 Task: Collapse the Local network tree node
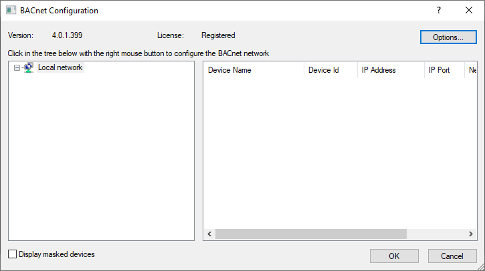coord(17,68)
